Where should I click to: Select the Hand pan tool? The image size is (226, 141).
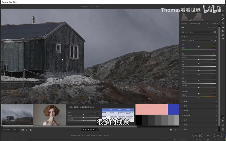(x=223, y=121)
